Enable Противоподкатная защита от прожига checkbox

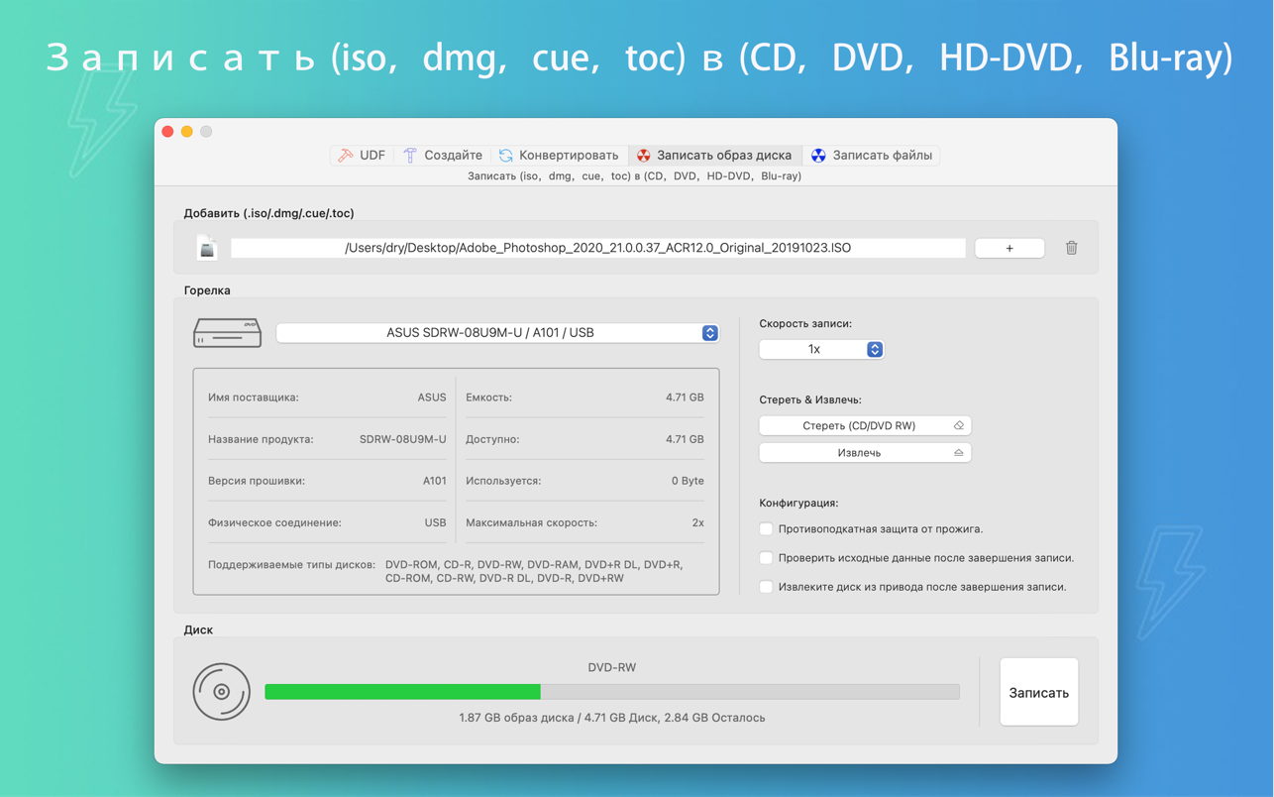766,529
